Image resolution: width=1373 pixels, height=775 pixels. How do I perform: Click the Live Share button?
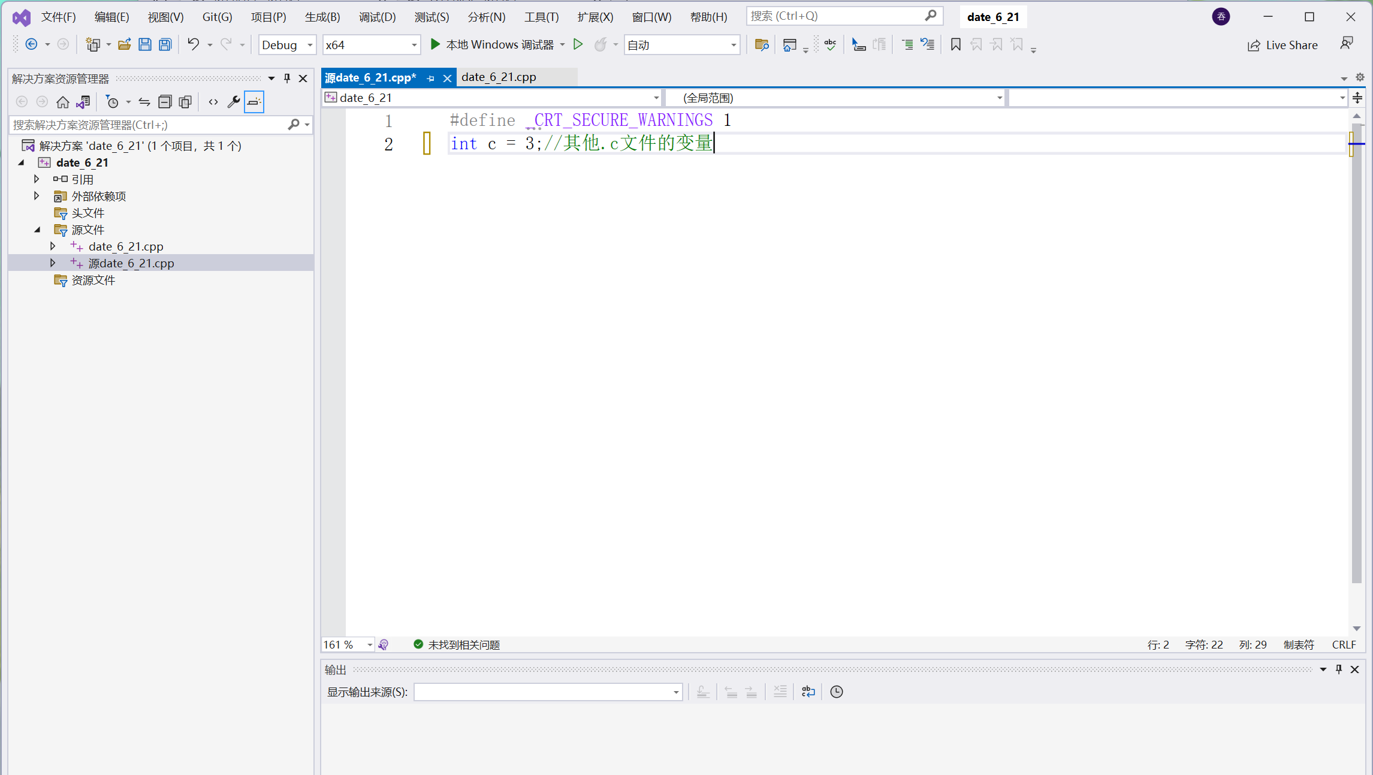(x=1282, y=45)
